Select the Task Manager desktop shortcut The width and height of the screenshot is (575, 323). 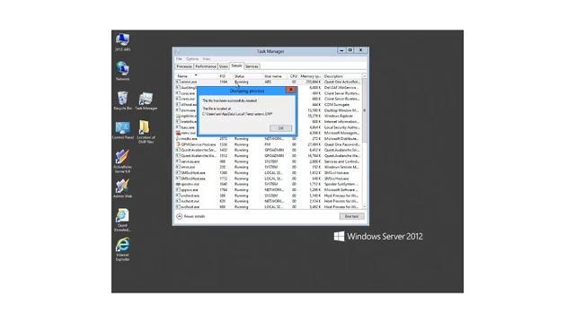[146, 100]
